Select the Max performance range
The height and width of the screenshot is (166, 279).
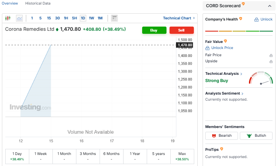point(182,156)
